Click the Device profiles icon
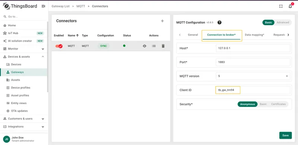 (x=8, y=88)
